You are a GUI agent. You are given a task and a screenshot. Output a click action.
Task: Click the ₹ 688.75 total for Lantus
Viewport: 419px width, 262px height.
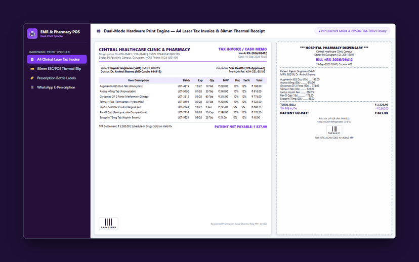click(256, 107)
